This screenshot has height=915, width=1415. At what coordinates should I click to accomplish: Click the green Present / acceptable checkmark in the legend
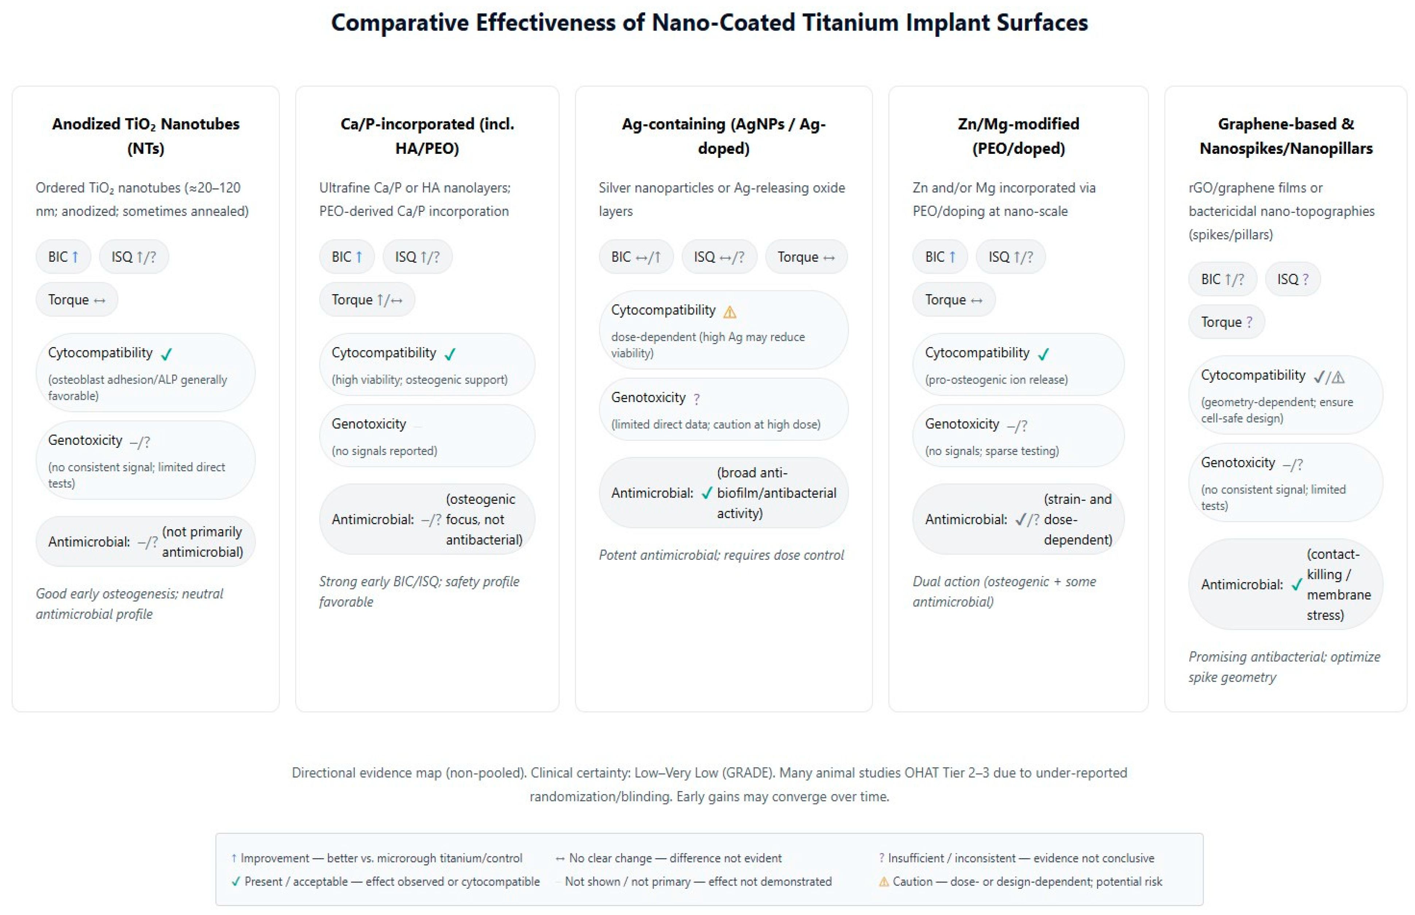point(236,882)
